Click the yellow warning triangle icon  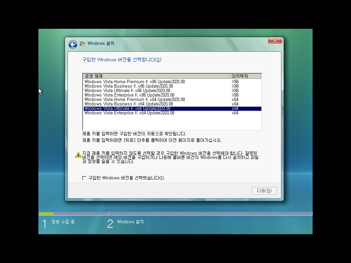[x=78, y=154]
